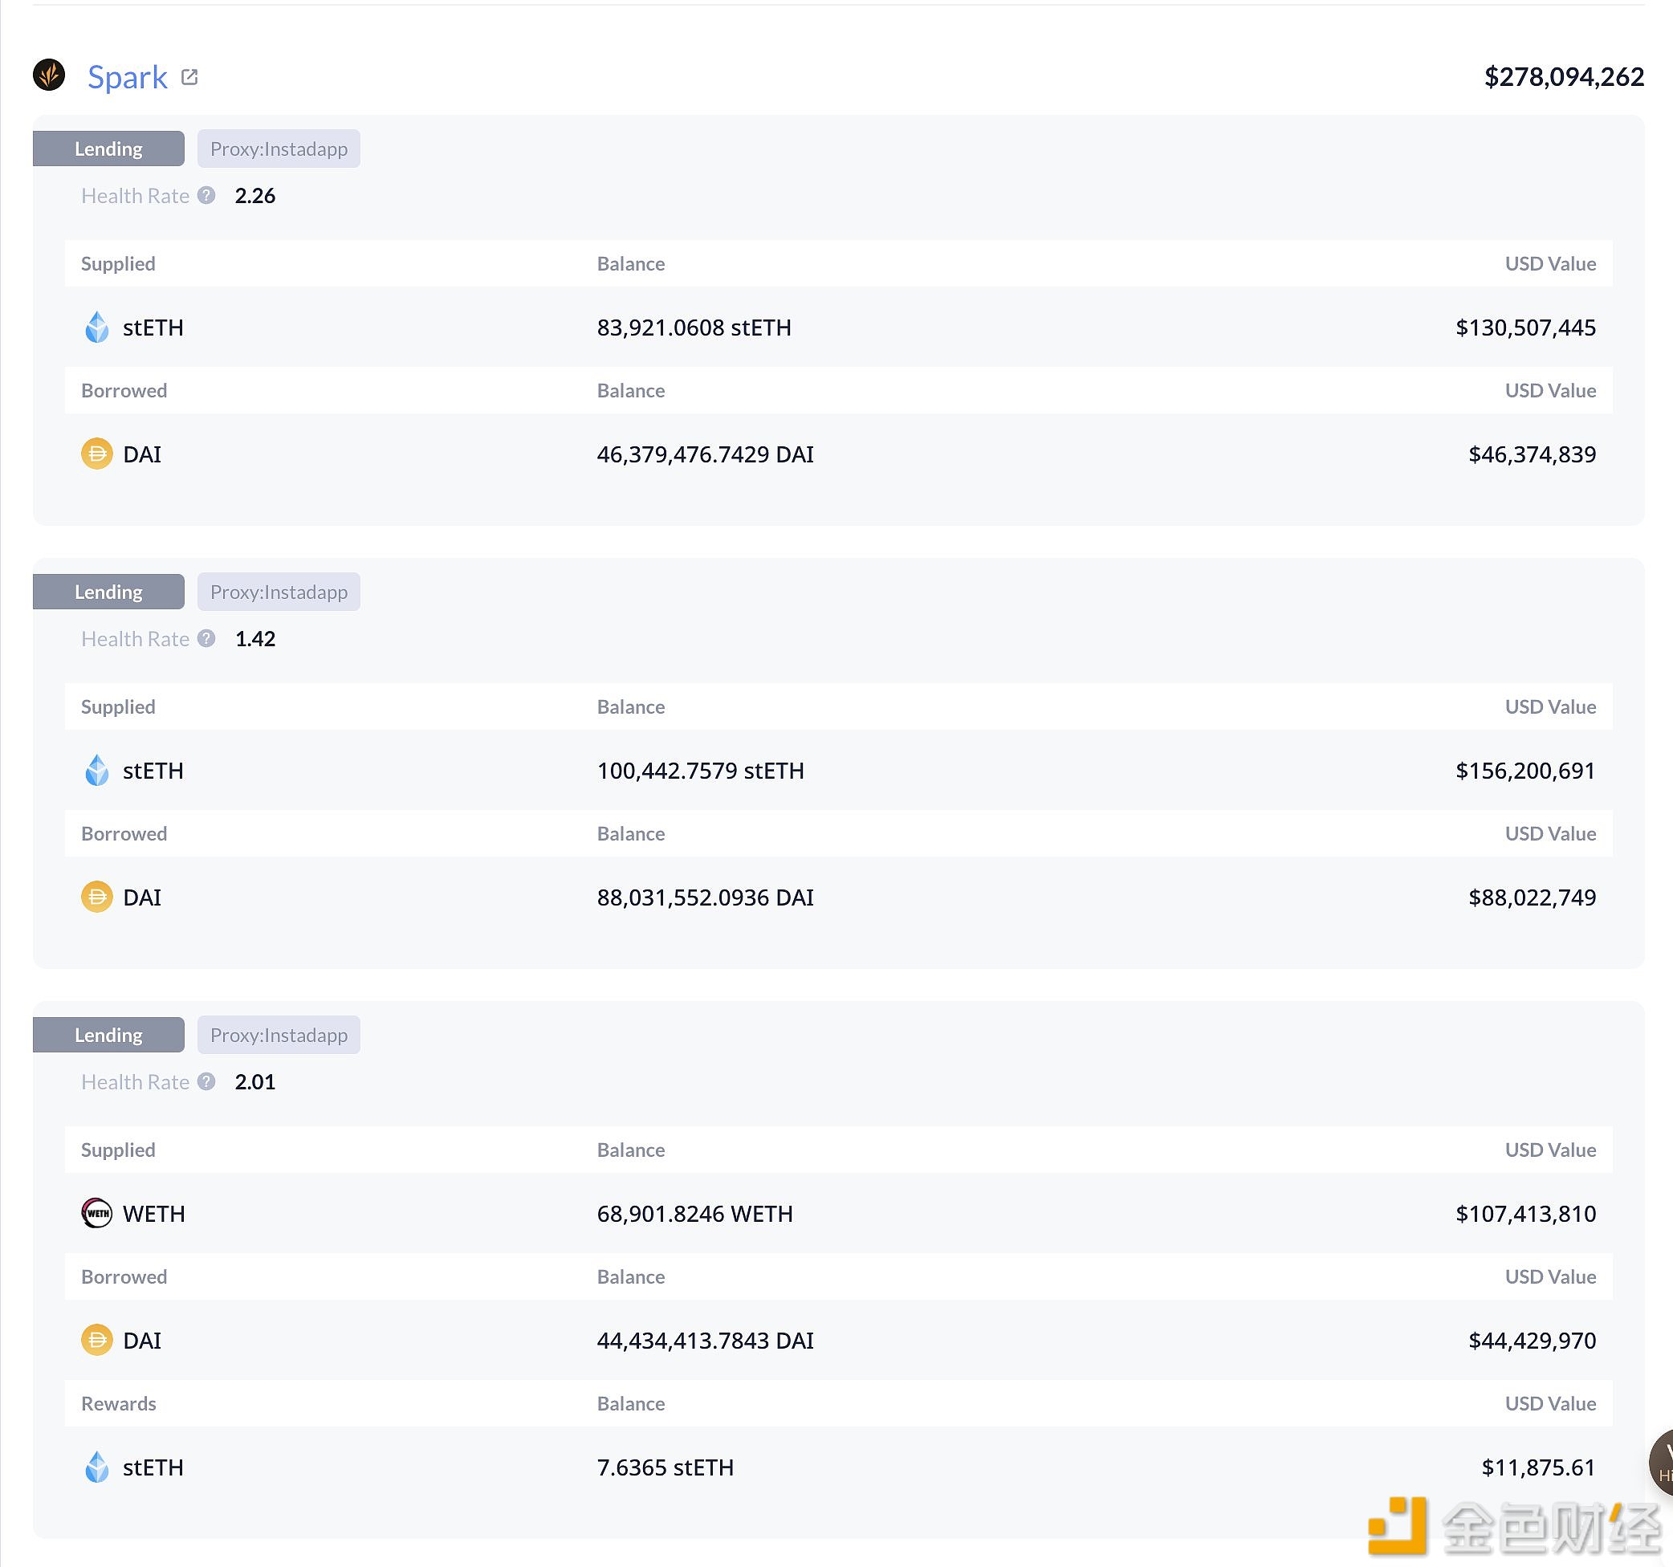Click balance 46,379,476.7429 DAI
Screen dimensions: 1673x1567
coord(705,454)
